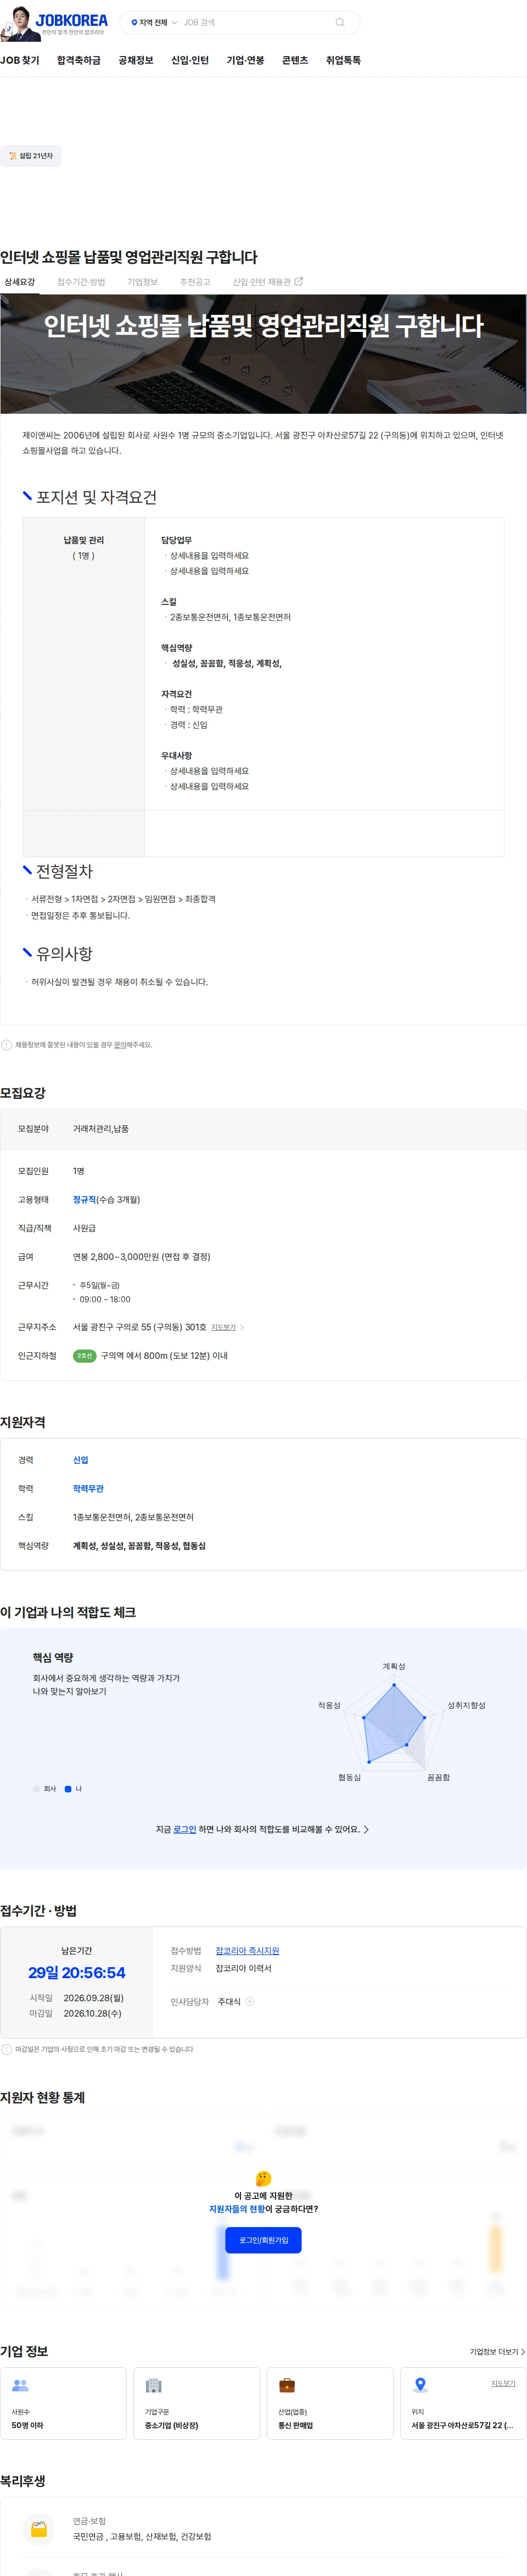Click the 나 legend swatch
Viewport: 527px width, 2576px height.
pos(68,1789)
